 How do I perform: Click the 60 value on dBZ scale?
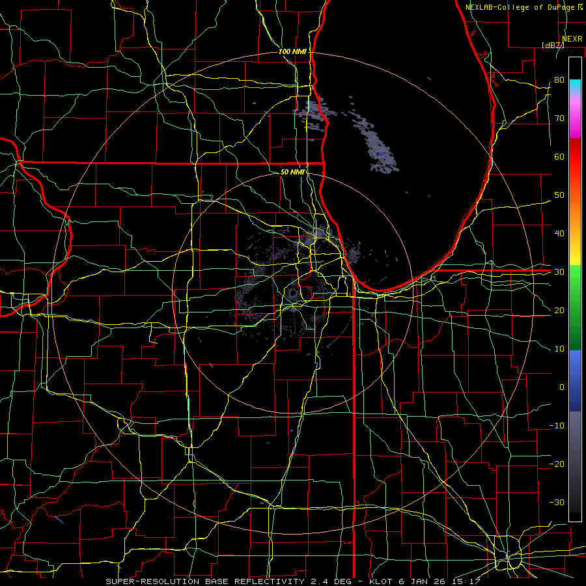(559, 156)
